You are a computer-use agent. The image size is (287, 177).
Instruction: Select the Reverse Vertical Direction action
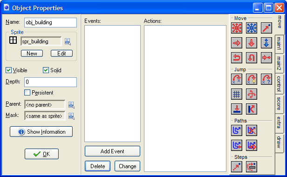coord(252,58)
